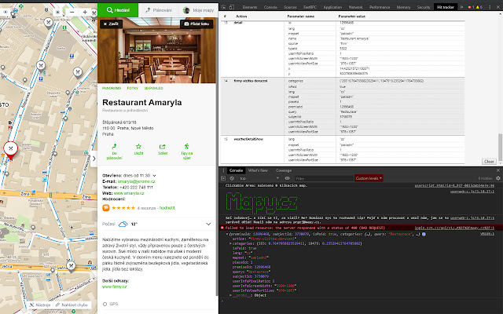
Task: Show the console sidebar
Action: [223, 178]
